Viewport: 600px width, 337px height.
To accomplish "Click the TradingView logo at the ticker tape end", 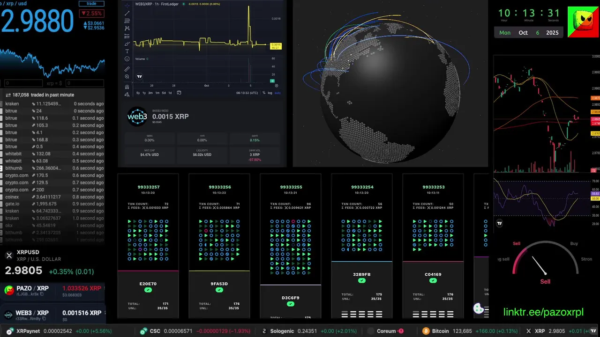I will 593,331.
